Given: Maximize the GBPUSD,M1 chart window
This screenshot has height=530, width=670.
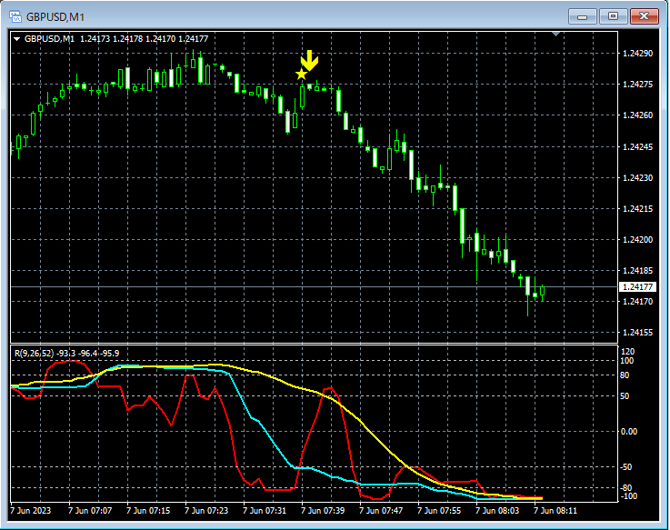Looking at the screenshot, I should click(613, 16).
